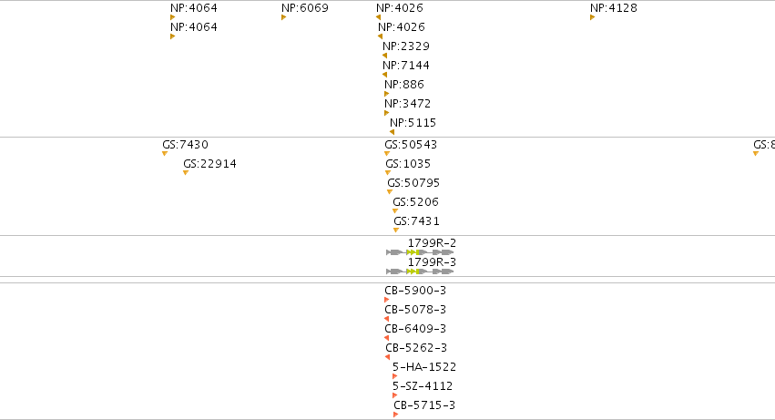
Task: Select the 5-SZ-4112 feature label
Action: click(423, 386)
